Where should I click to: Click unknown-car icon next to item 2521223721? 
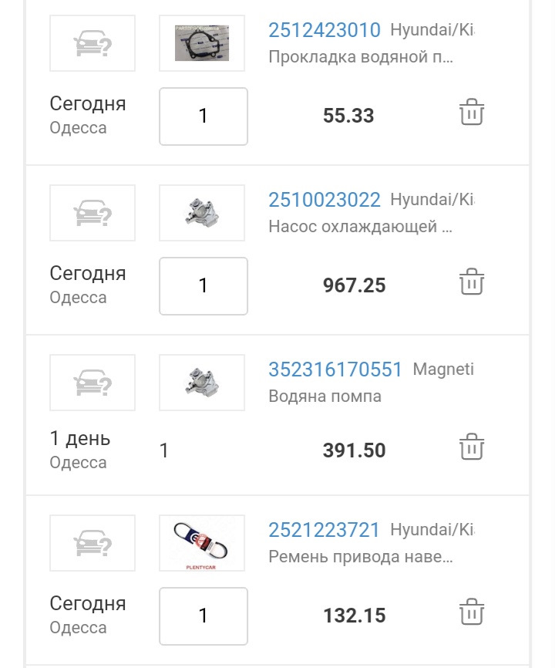pos(92,543)
